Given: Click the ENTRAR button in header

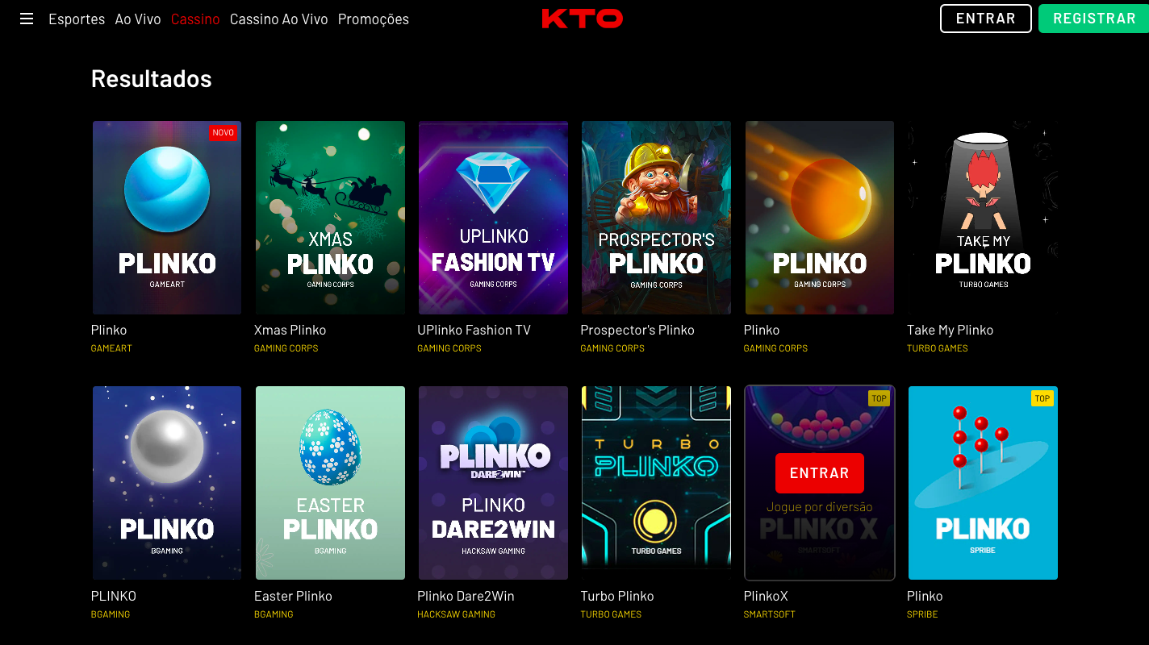Looking at the screenshot, I should 986,19.
